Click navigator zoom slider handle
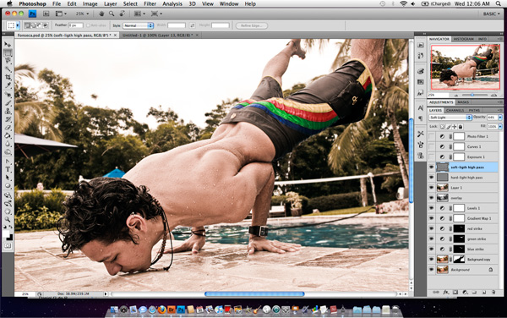Screen dimensions: 507x318 472,95
